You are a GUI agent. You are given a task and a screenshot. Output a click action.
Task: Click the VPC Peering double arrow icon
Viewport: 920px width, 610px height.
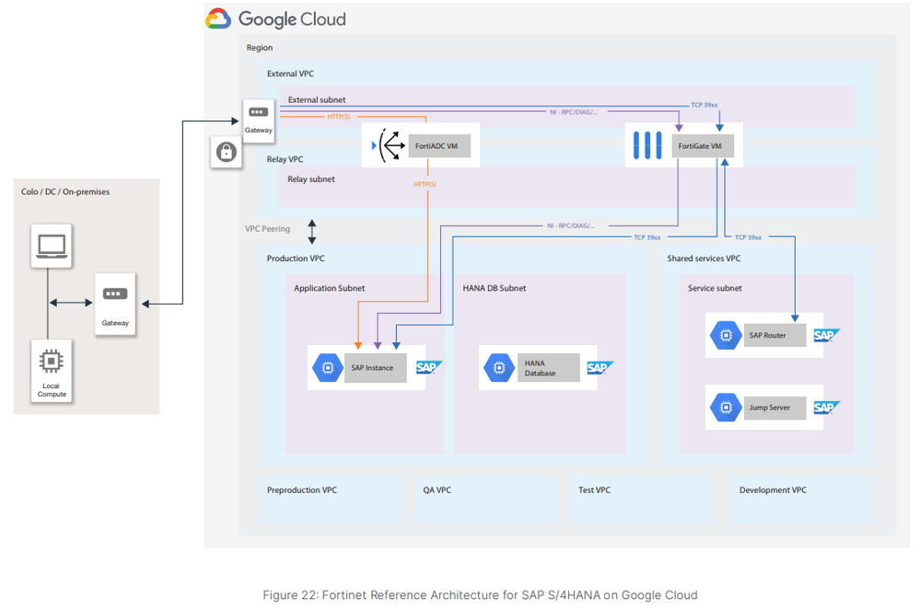click(312, 232)
